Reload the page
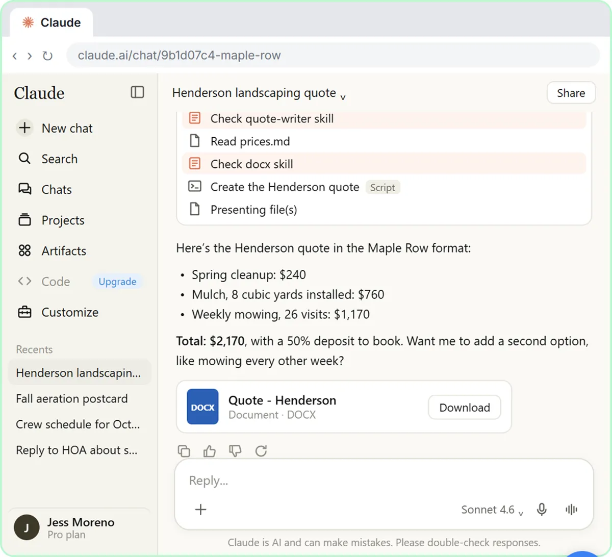 coord(47,56)
